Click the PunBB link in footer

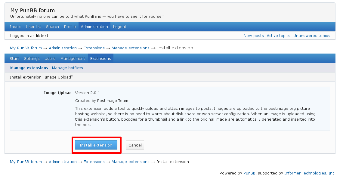coord(249,173)
